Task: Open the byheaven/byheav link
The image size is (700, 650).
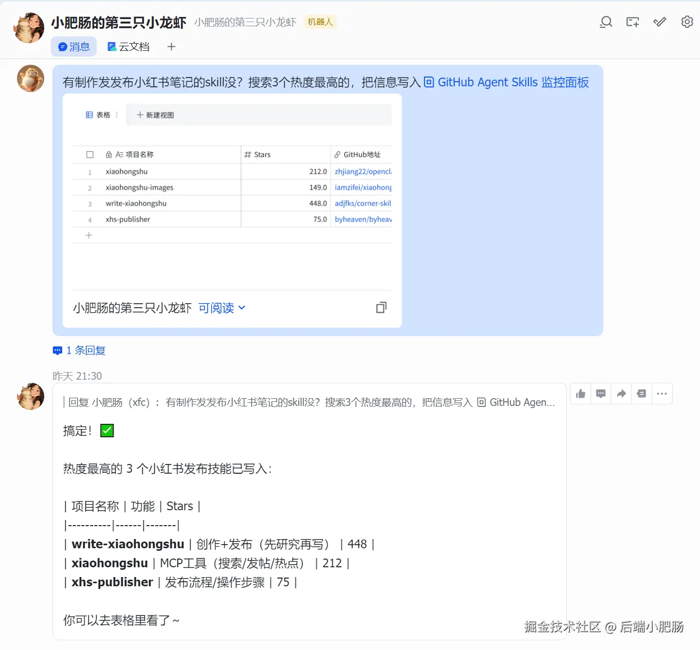Action: (363, 219)
